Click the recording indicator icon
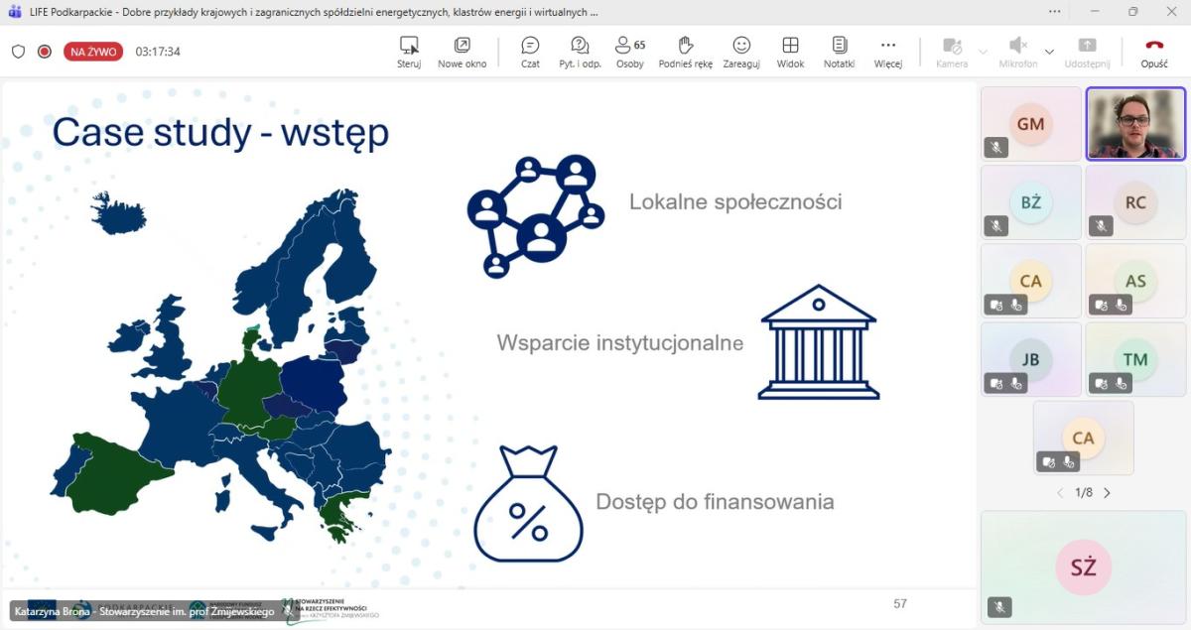The image size is (1191, 630). click(x=45, y=52)
